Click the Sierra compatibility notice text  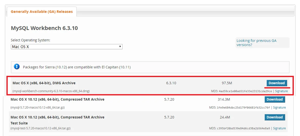77,67
